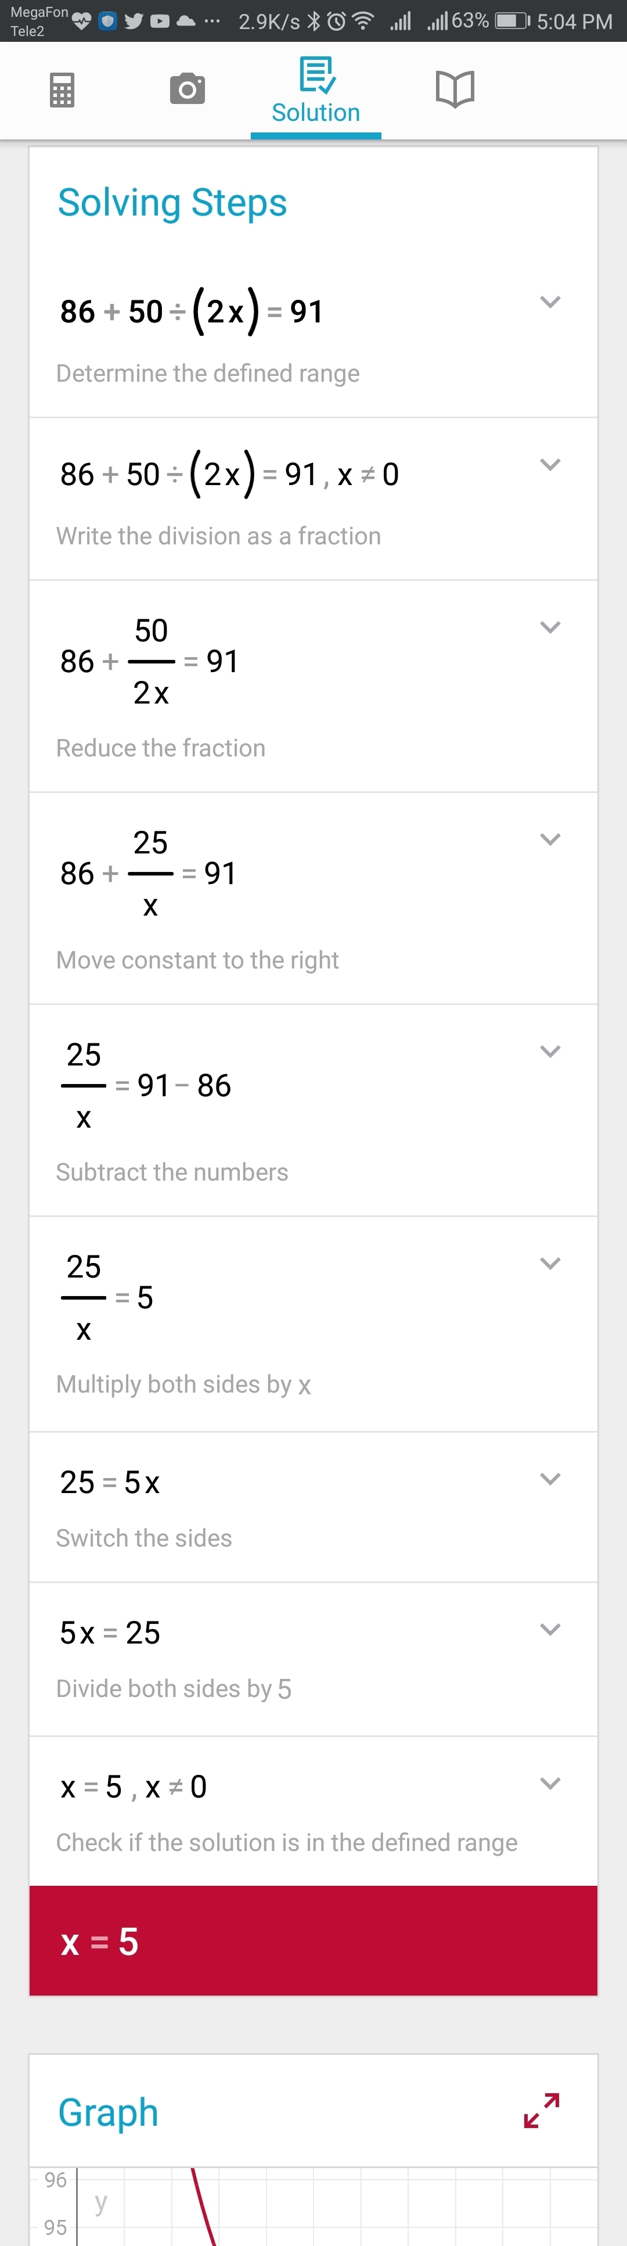Image resolution: width=627 pixels, height=2246 pixels.
Task: Tap the Solving Steps heading
Action: coord(172,202)
